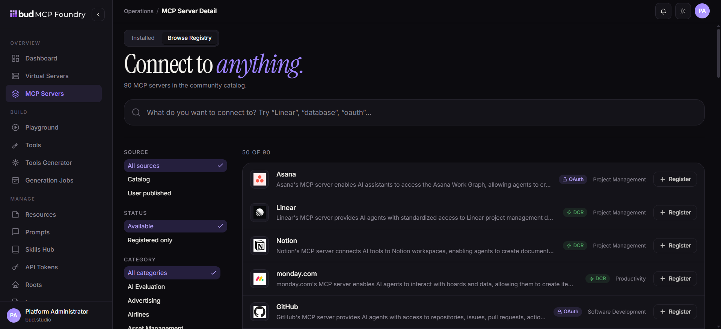Click the Linear DCR badge

tap(575, 213)
